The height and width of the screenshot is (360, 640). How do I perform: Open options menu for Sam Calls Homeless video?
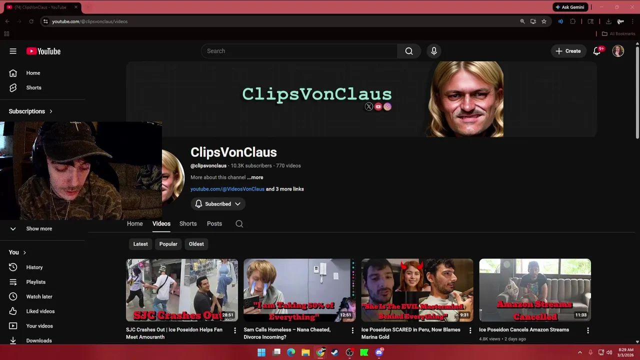click(352, 330)
